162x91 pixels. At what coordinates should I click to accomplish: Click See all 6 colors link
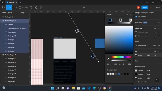[143, 82]
